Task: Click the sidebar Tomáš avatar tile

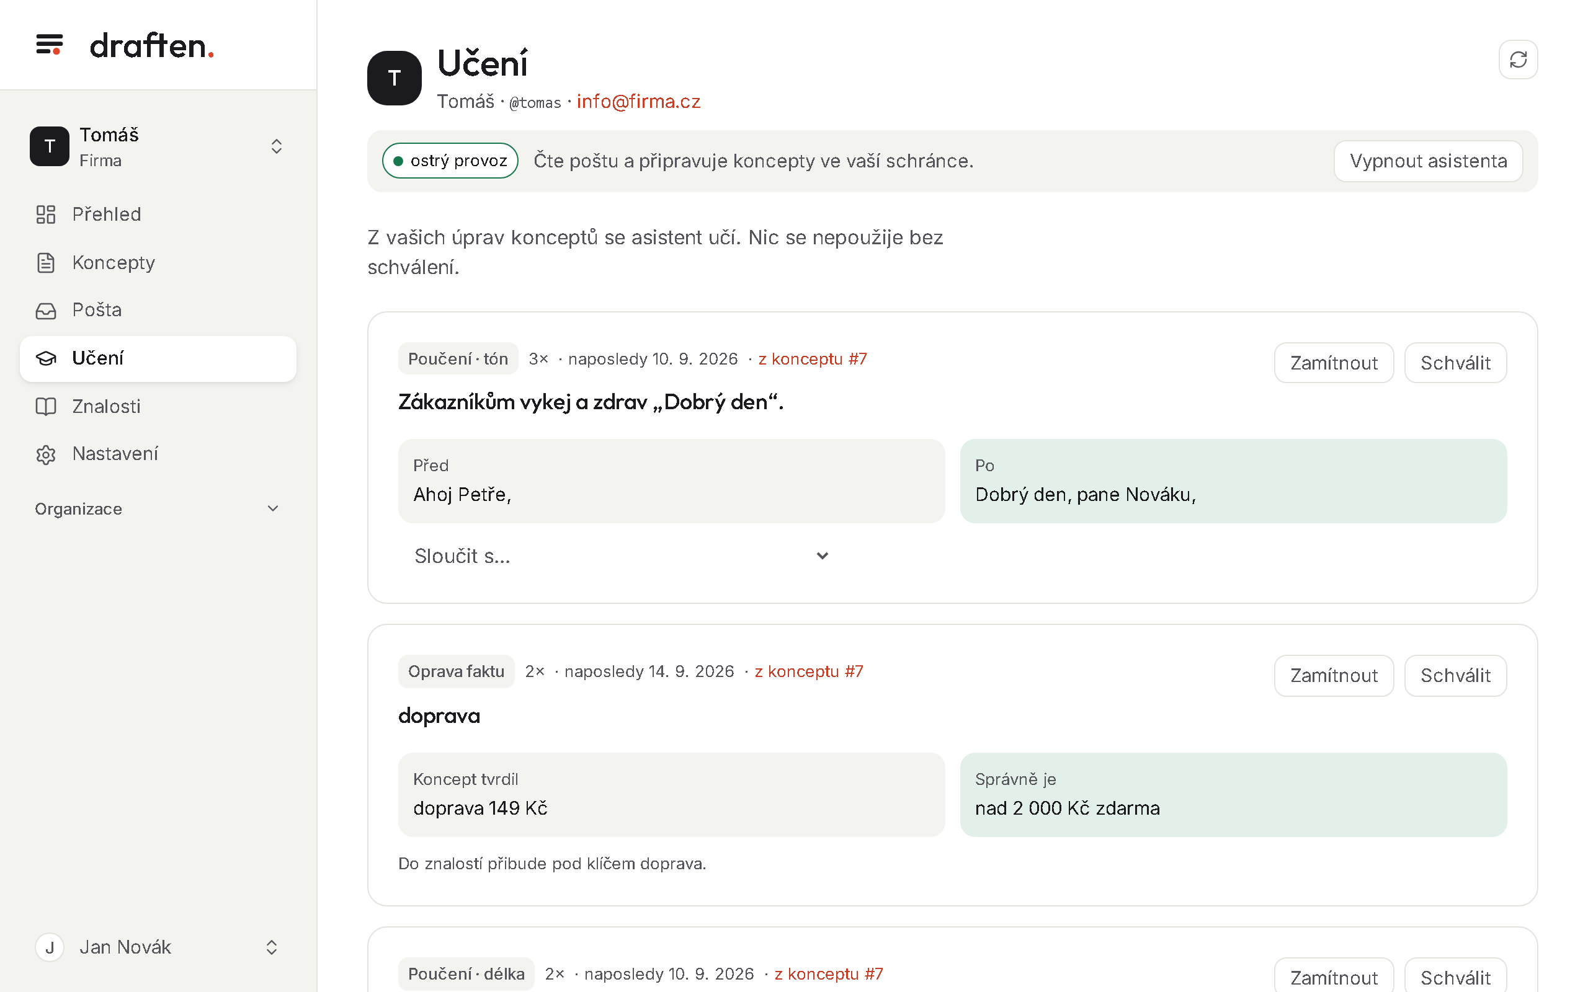Action: 49,146
